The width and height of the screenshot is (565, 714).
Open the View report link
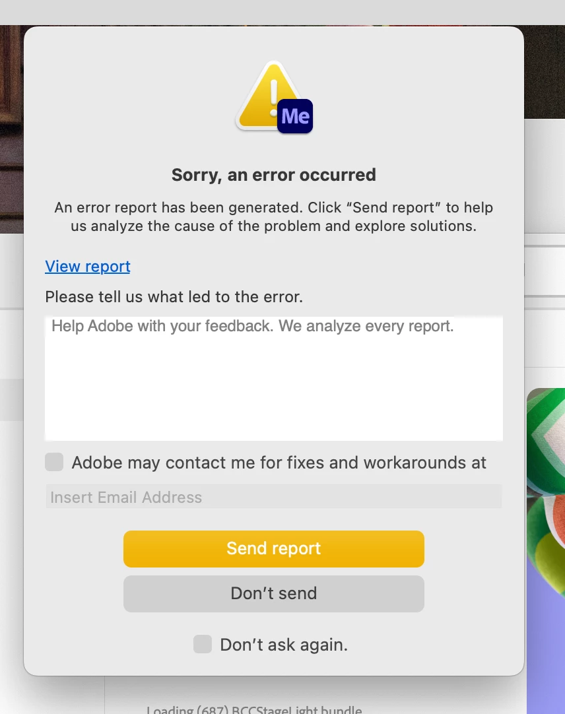pyautogui.click(x=88, y=267)
